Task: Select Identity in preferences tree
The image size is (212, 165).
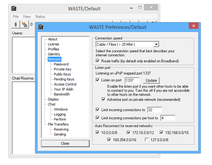Action: click(x=54, y=54)
